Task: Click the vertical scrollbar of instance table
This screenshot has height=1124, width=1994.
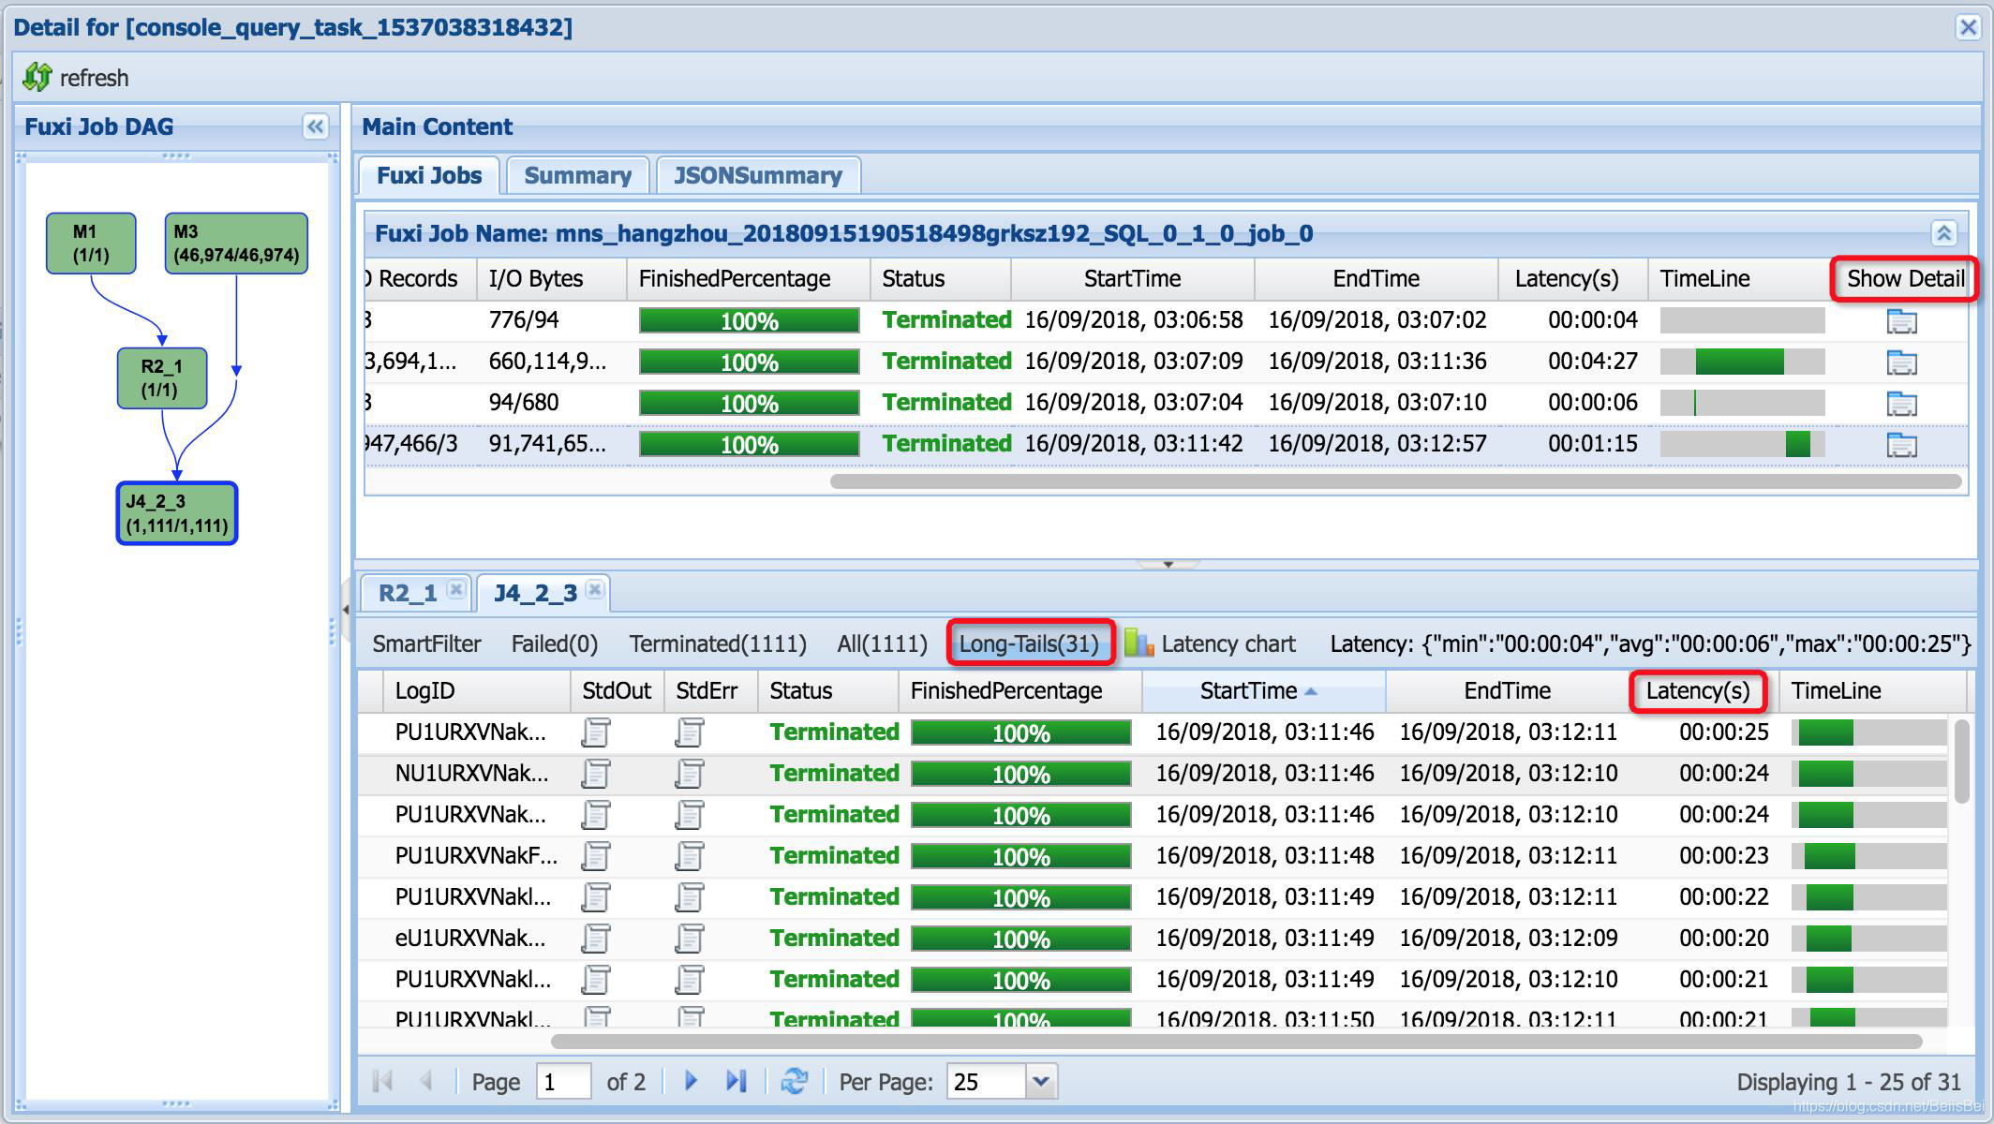Action: [1962, 761]
